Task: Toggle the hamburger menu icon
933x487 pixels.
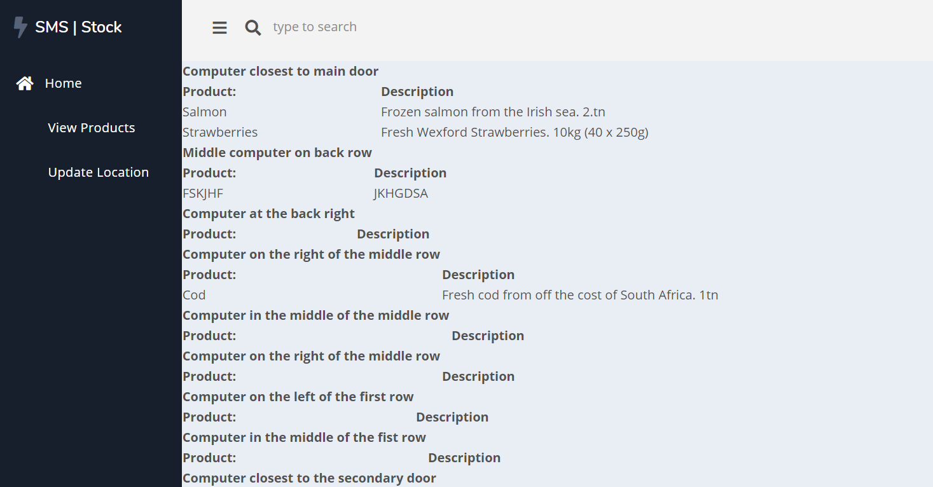Action: coord(219,27)
